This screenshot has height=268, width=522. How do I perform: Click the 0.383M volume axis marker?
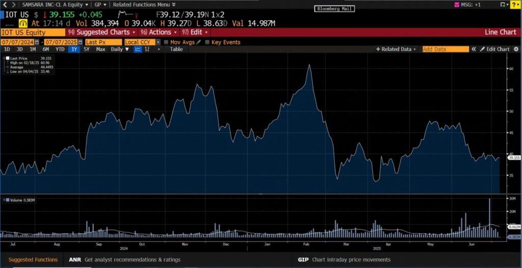point(514,237)
